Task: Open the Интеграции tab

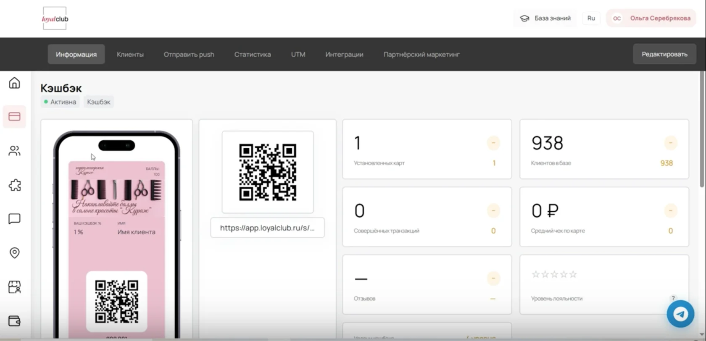Action: click(344, 54)
